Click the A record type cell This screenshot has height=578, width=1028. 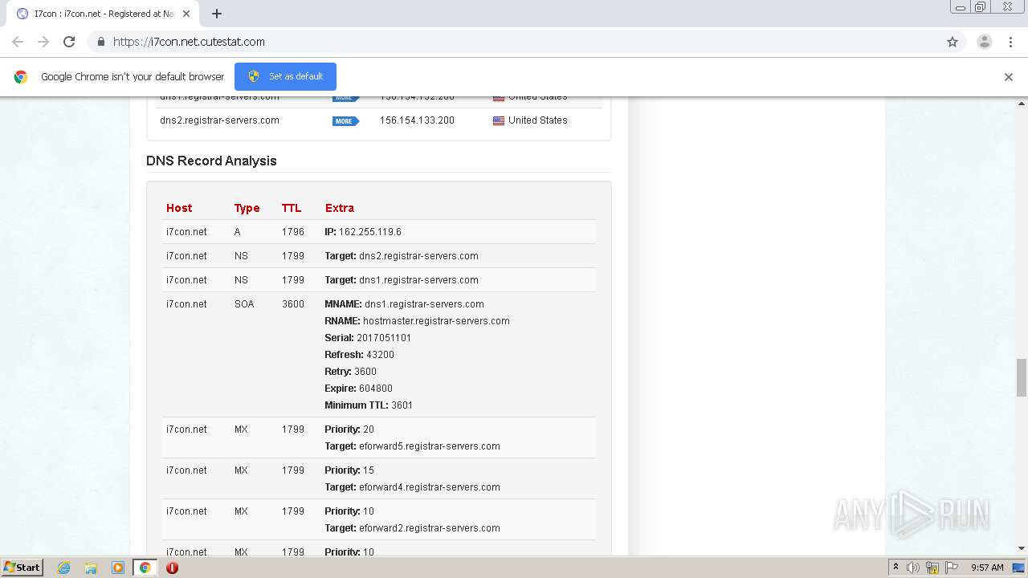coord(238,232)
